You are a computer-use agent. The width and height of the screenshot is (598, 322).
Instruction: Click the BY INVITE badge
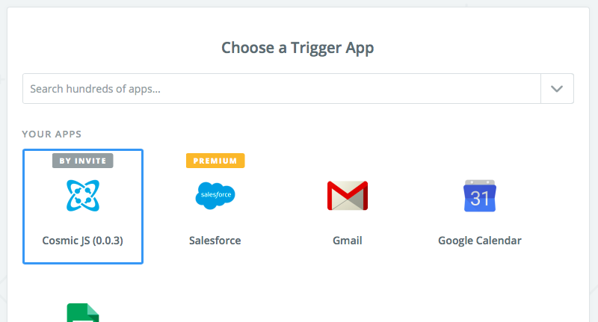(82, 161)
